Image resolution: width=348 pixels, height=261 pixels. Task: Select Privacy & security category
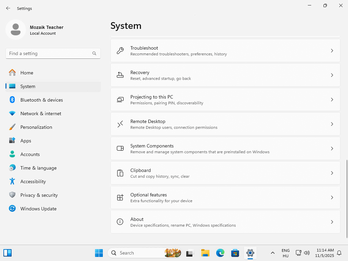(x=39, y=195)
